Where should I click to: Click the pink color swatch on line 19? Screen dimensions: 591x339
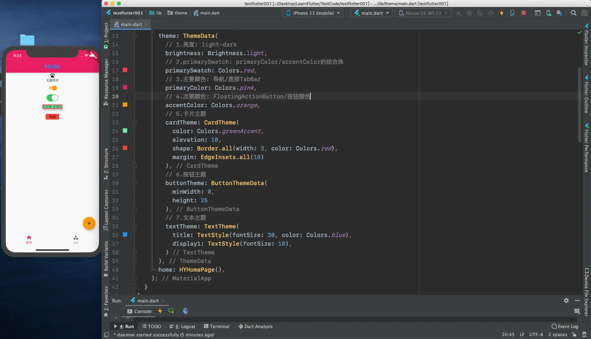click(125, 88)
